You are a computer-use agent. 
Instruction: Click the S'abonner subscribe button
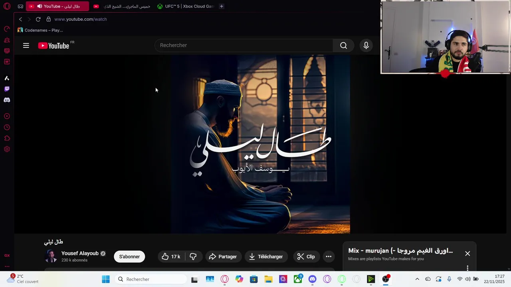pyautogui.click(x=129, y=257)
